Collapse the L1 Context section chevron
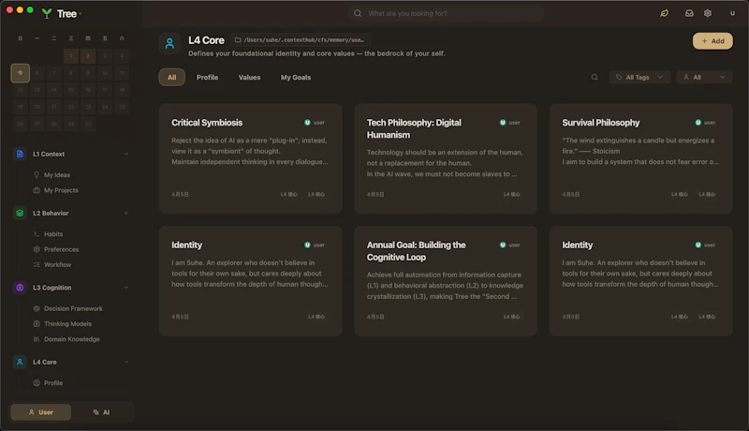Image resolution: width=749 pixels, height=431 pixels. (126, 154)
